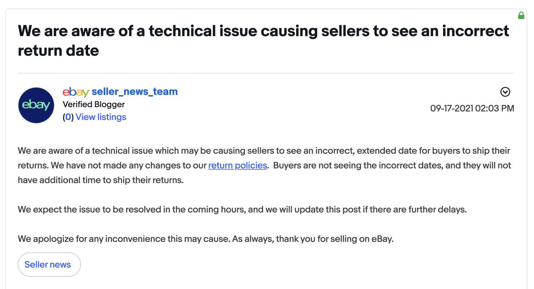Click the feedback score 0 link
Screen dimensions: 534x289
click(x=68, y=117)
